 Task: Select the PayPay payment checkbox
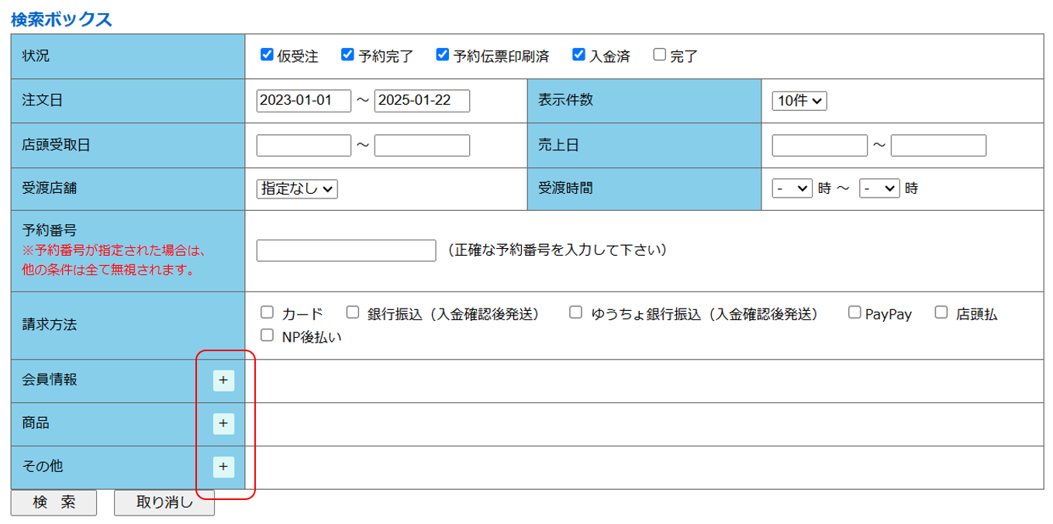[x=854, y=313]
